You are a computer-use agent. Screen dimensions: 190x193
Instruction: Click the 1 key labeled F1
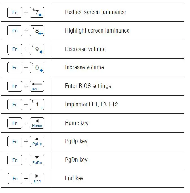[x=37, y=105]
